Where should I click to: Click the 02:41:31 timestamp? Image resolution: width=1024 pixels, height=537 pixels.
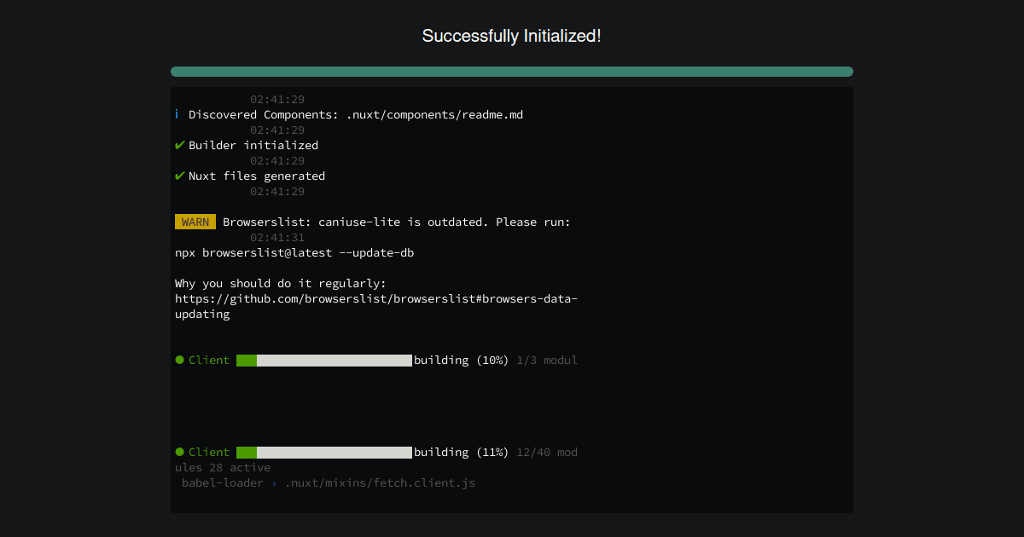coord(277,238)
